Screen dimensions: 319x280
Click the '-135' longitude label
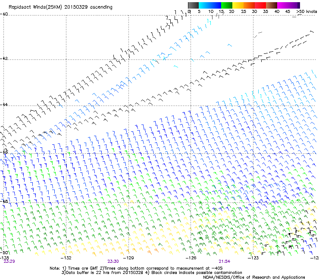4,258
